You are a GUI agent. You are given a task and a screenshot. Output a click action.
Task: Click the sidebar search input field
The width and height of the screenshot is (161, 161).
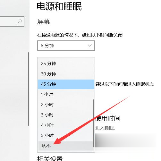12,21
